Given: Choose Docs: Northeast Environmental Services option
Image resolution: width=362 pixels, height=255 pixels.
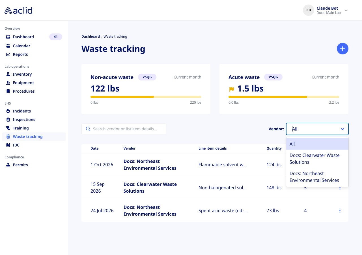Looking at the screenshot, I should point(317,177).
